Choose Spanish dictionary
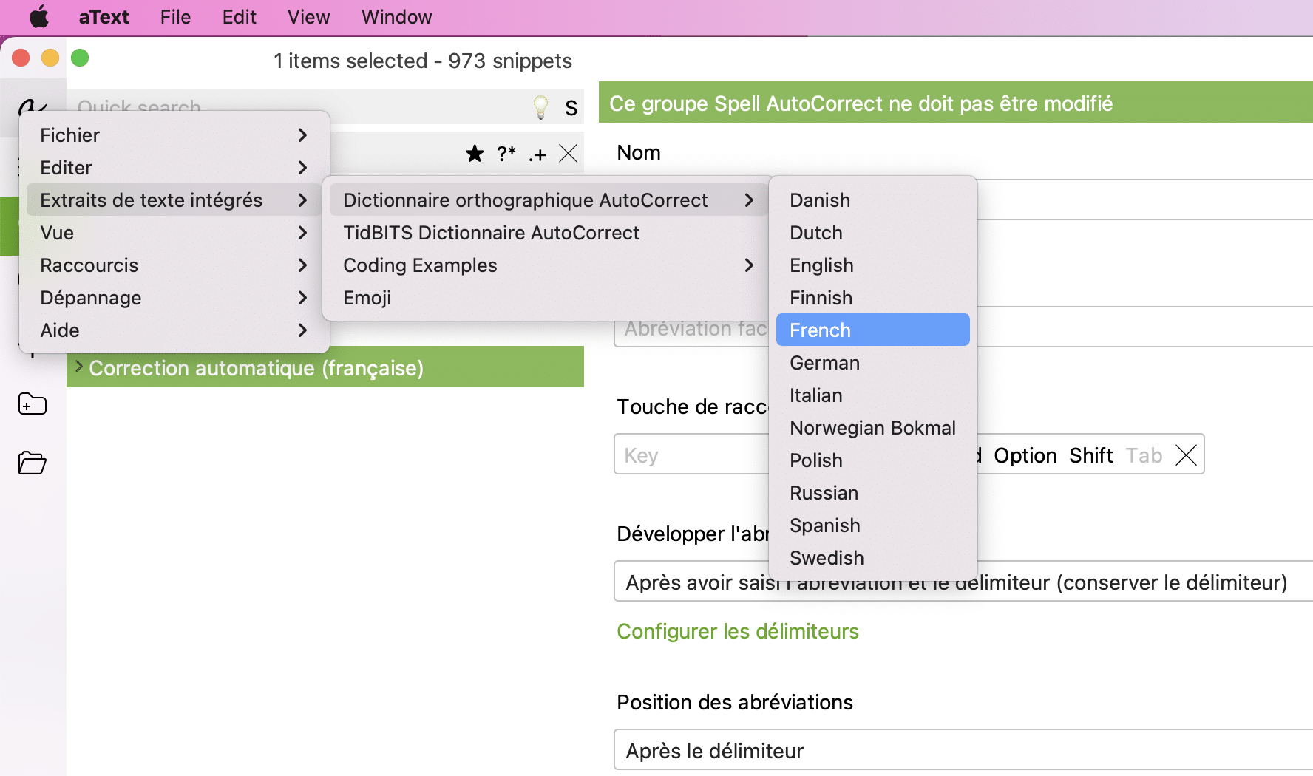Viewport: 1313px width, 776px height. pyautogui.click(x=873, y=525)
